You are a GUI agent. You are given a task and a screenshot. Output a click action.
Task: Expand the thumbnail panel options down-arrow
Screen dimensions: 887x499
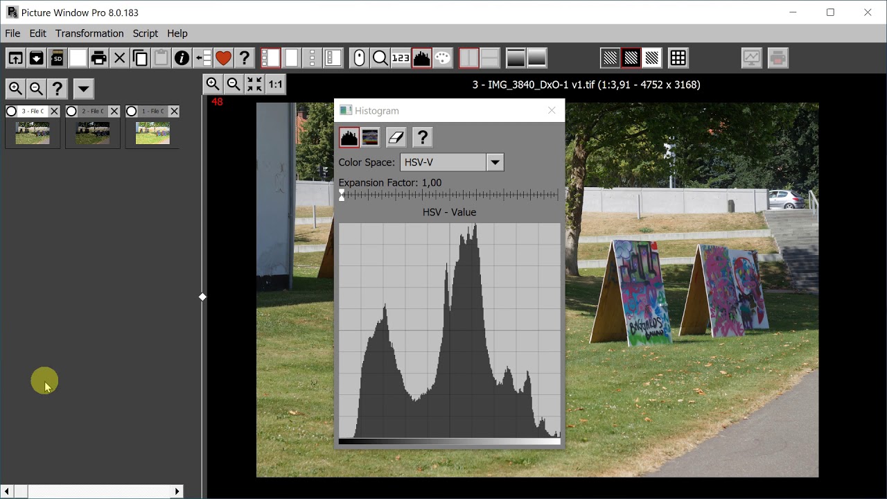(x=83, y=89)
